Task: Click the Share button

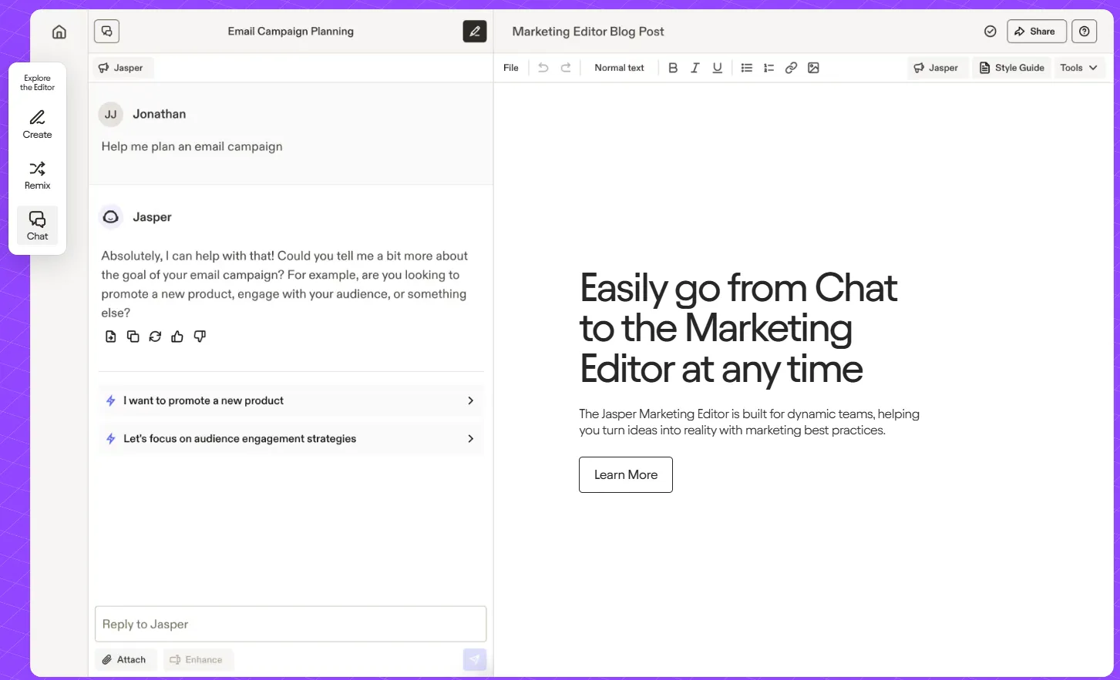Action: (1036, 32)
